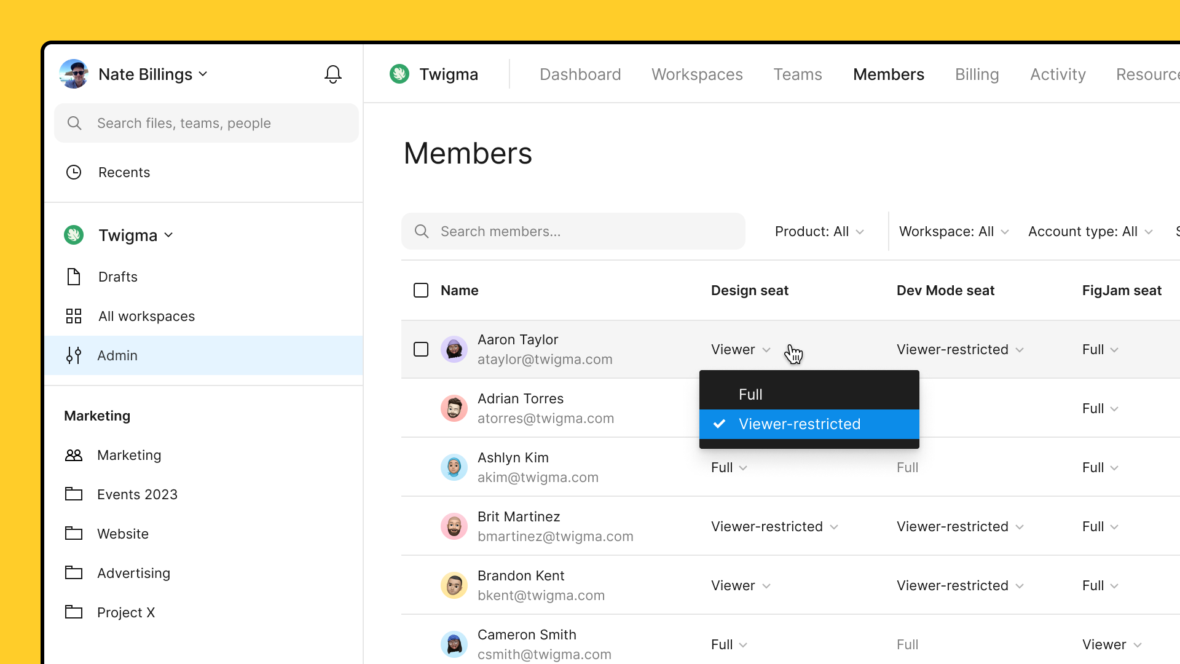Select Drafts in the sidebar

[118, 277]
